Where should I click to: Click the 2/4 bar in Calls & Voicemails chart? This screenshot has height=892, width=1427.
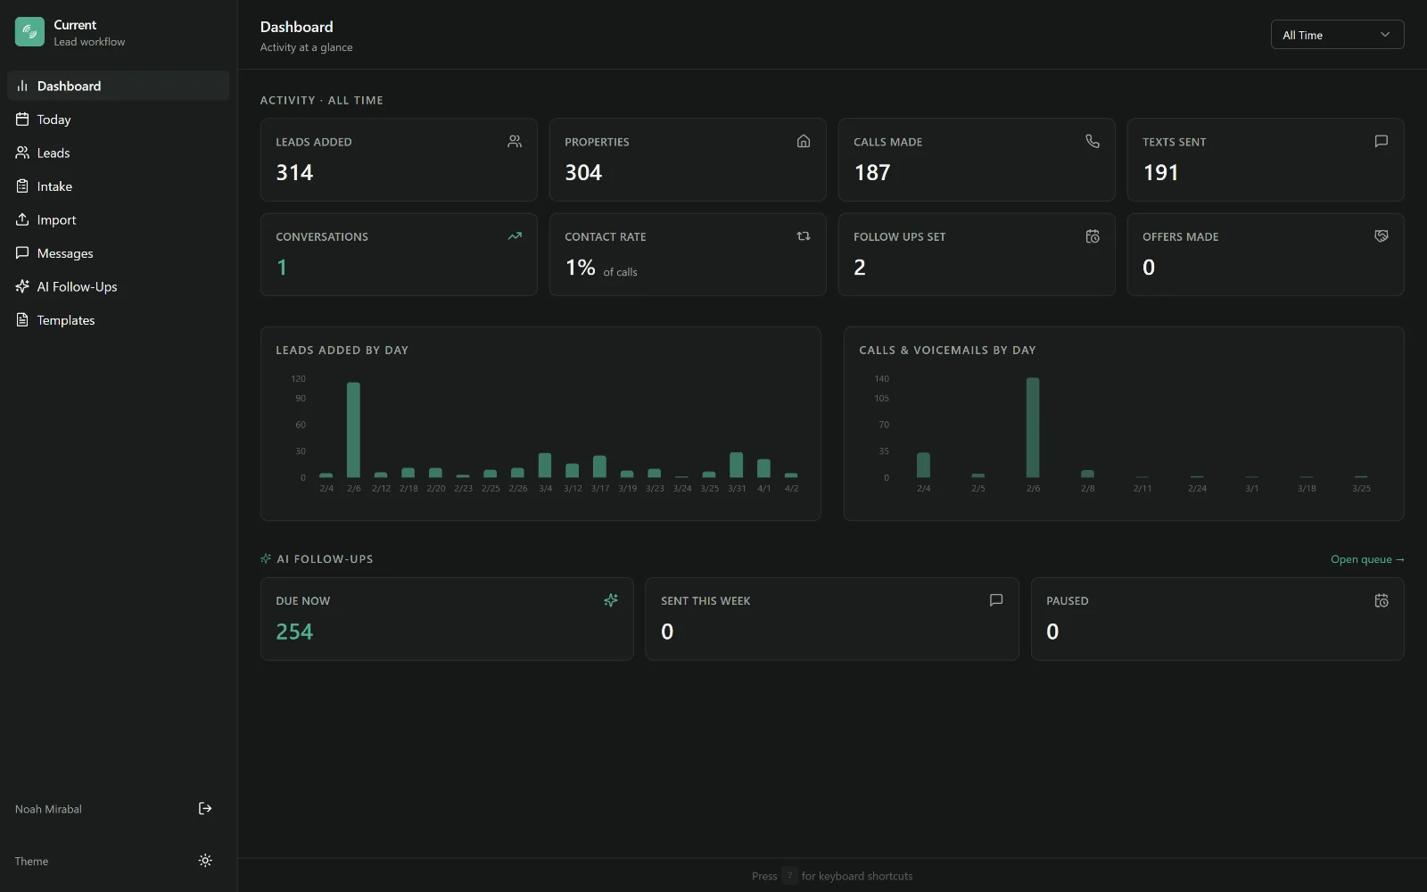pos(923,465)
